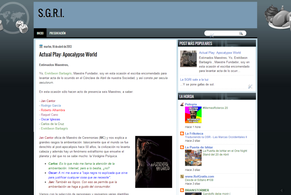Open #MemesRoleros 20 post

[215, 108]
